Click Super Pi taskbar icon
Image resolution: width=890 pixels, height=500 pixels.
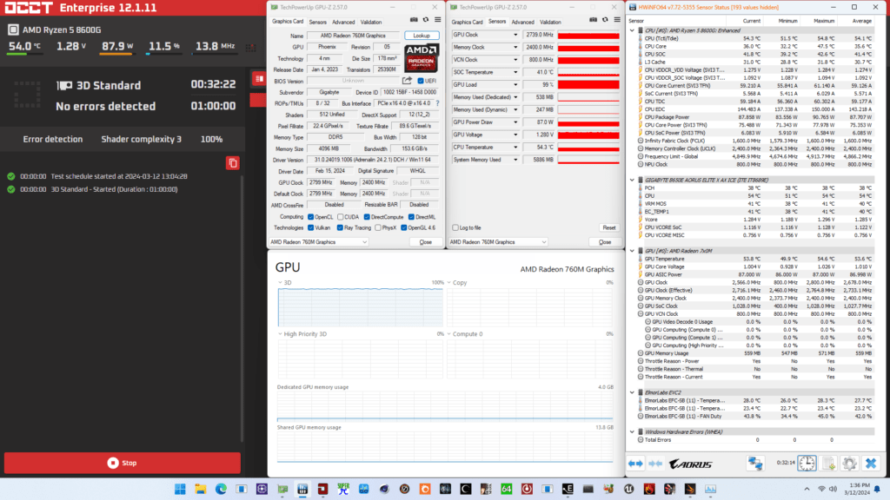343,489
